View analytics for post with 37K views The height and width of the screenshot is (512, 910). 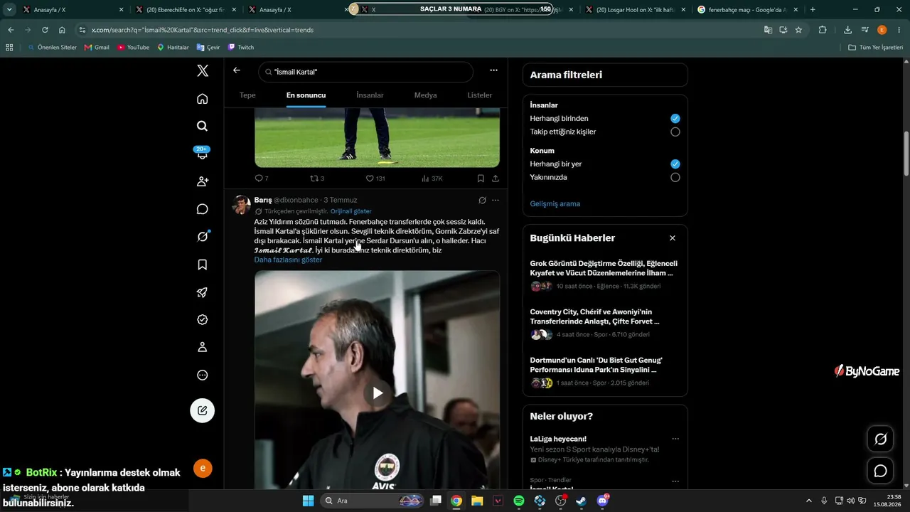(432, 178)
